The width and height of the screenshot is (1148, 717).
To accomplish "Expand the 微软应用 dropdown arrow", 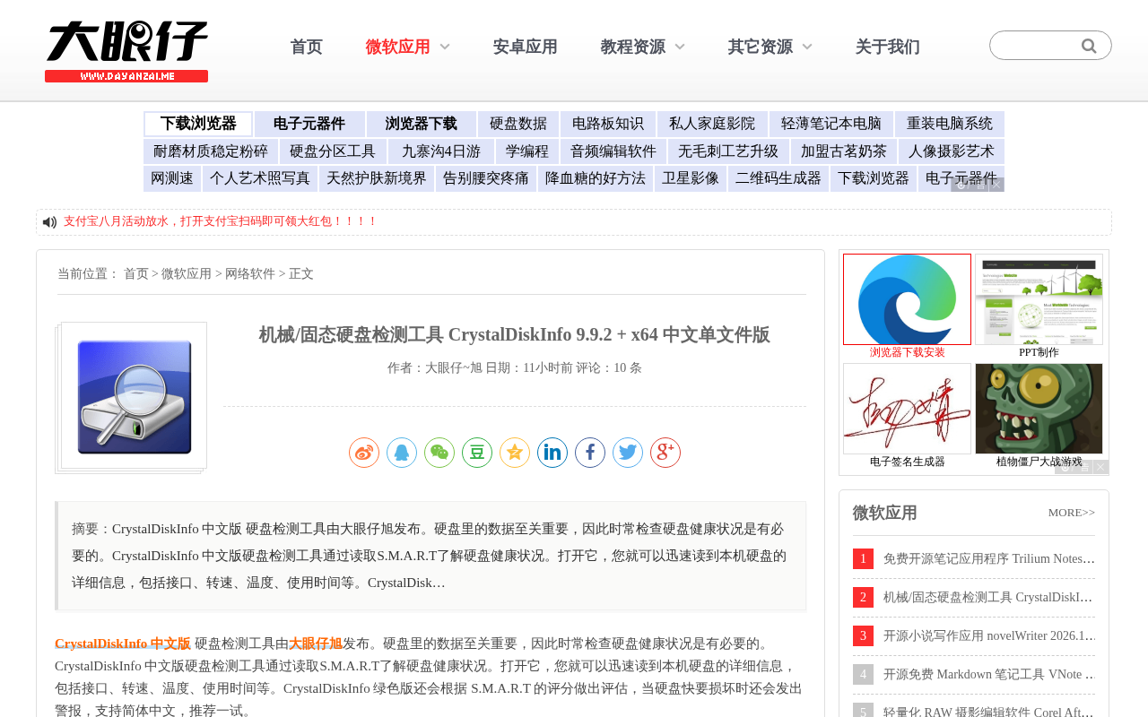I will click(445, 47).
